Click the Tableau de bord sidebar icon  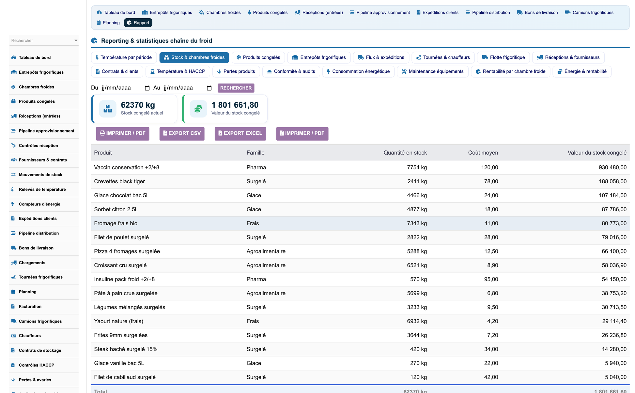(13, 57)
